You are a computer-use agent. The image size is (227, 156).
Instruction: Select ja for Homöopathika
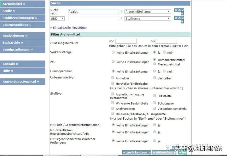point(154,71)
